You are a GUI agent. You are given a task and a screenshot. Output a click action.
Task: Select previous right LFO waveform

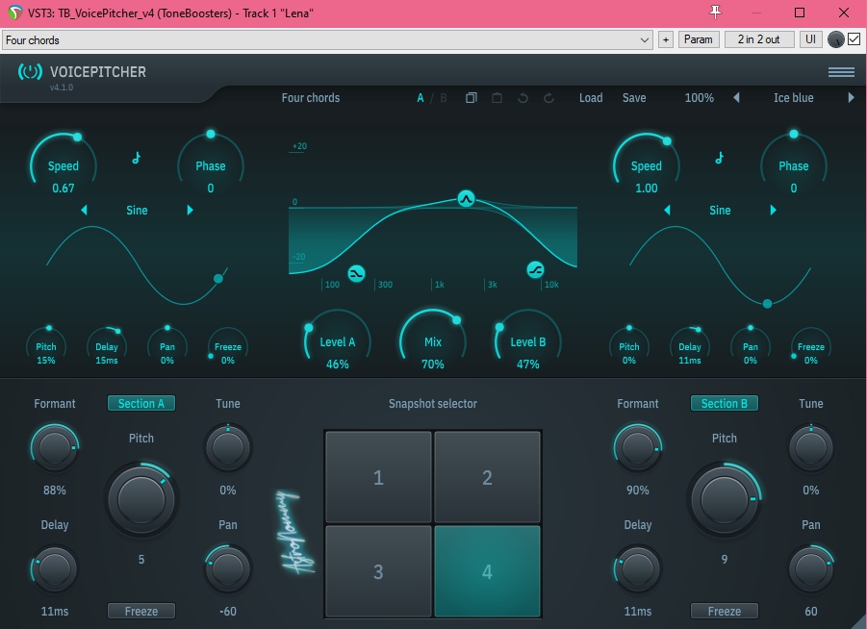coord(667,210)
